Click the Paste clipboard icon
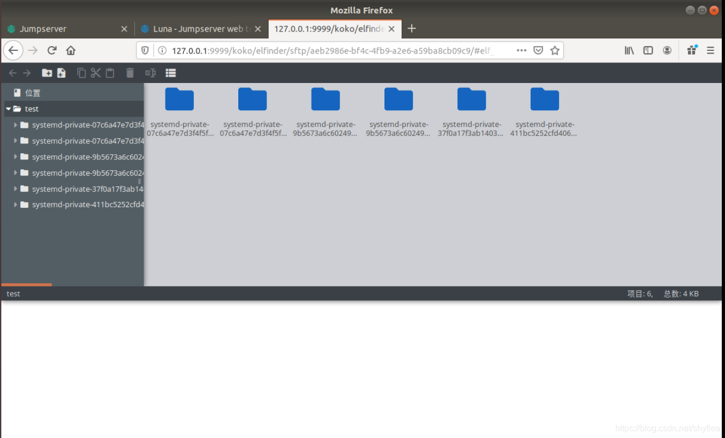The height and width of the screenshot is (438, 725). 110,73
